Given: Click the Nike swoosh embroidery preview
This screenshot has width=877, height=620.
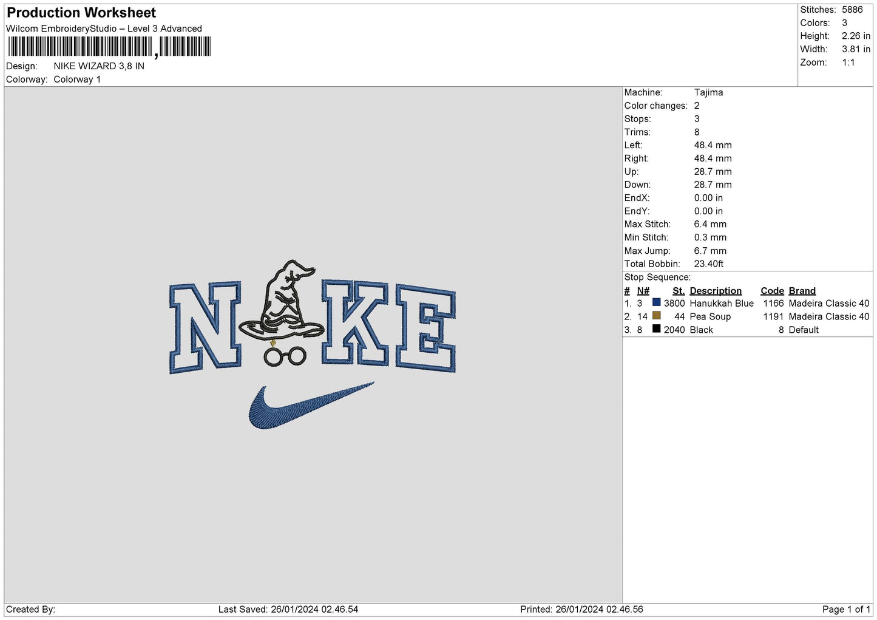Looking at the screenshot, I should click(x=311, y=405).
